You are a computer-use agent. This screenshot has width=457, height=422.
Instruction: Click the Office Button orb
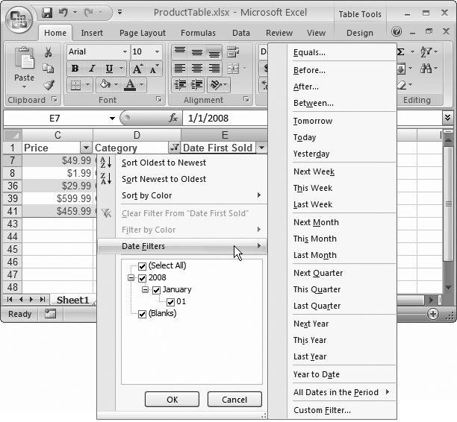click(18, 19)
